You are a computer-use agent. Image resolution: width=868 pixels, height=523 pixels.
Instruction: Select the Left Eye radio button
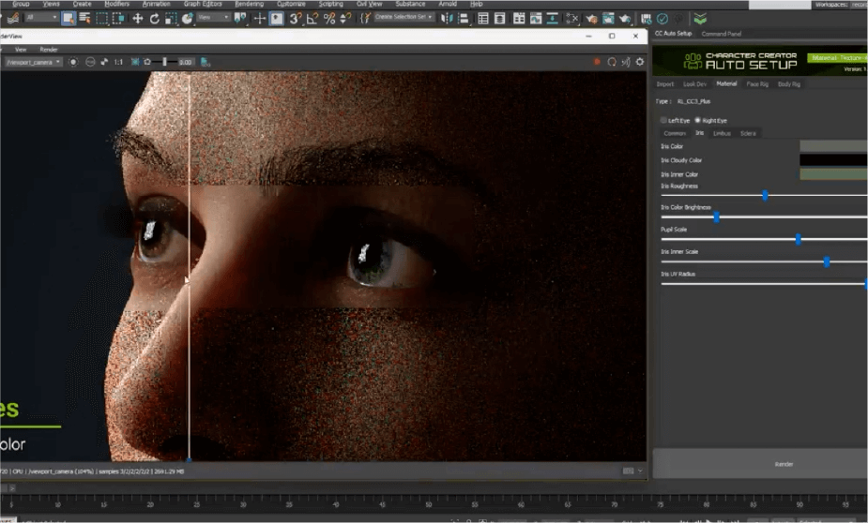(x=664, y=120)
